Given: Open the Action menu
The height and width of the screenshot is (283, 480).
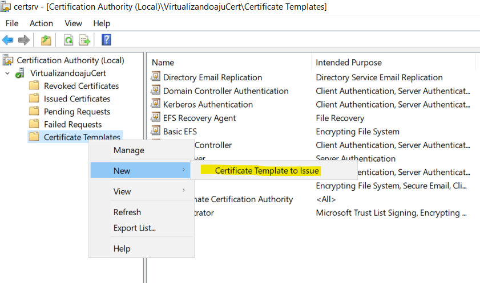Looking at the screenshot, I should [41, 23].
